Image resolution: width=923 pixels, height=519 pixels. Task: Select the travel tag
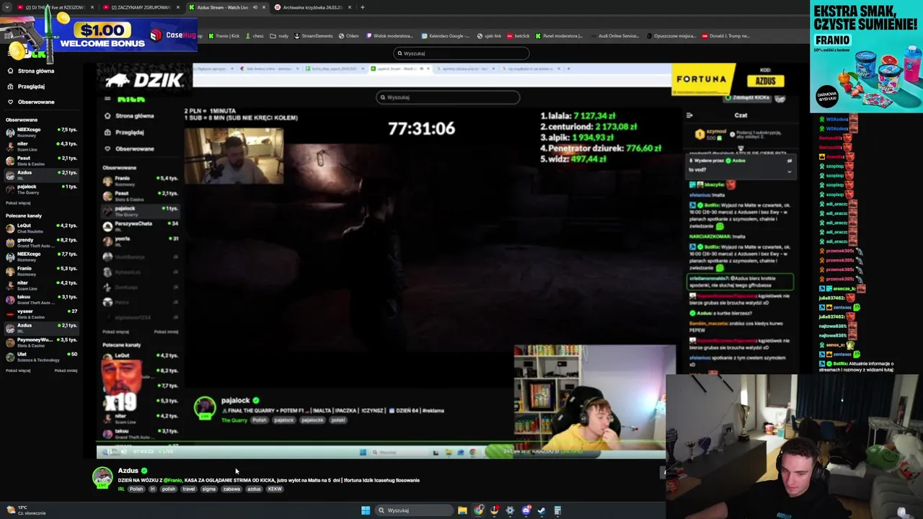coord(189,489)
